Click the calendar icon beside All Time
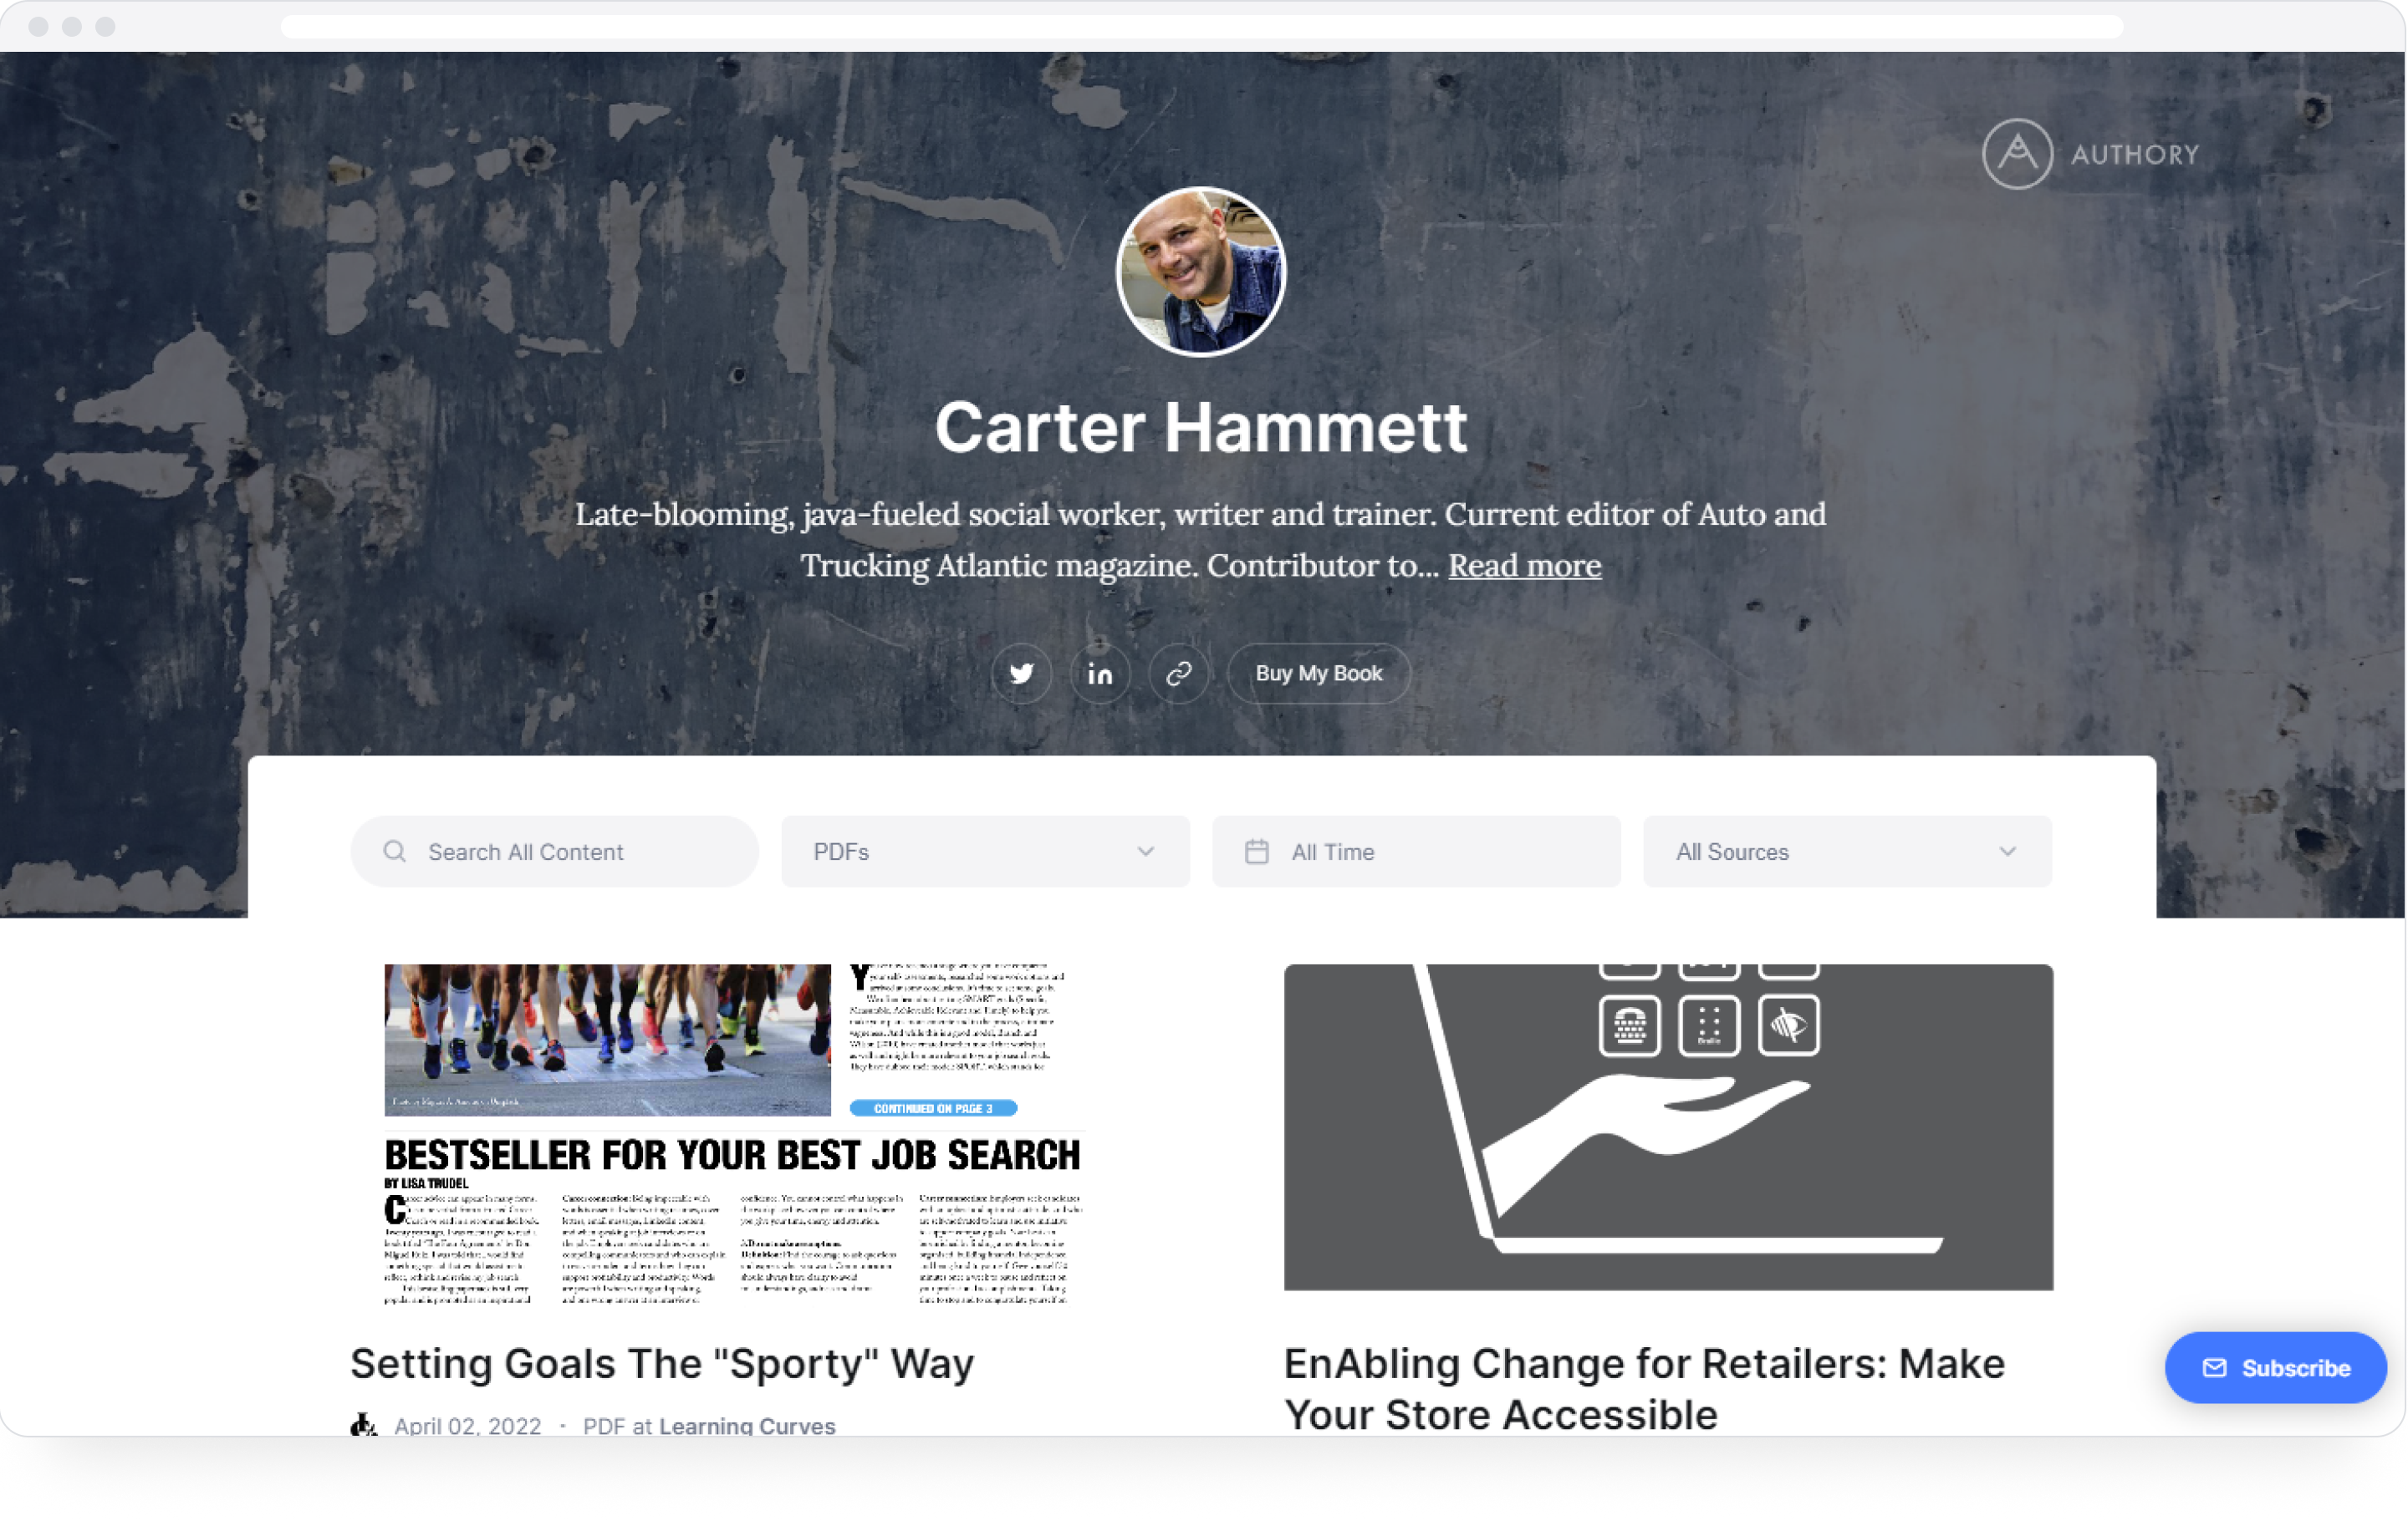This screenshot has height=1521, width=2408. 1257,852
